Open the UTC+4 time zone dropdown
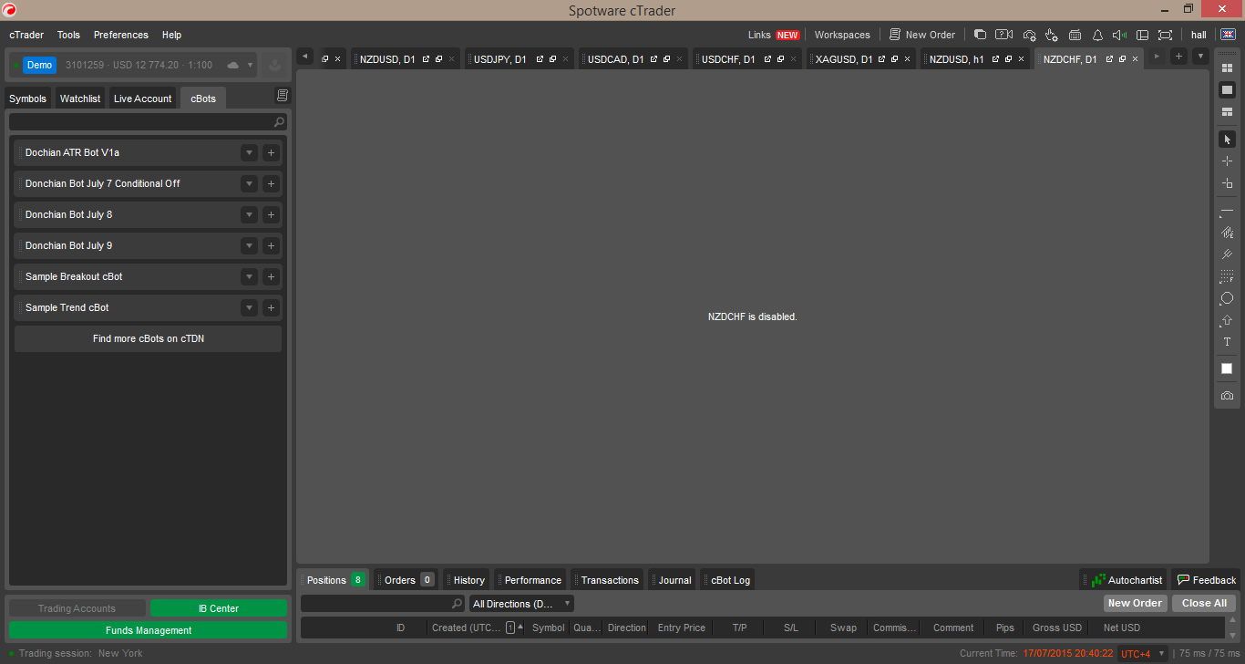Viewport: 1245px width, 664px height. (1142, 654)
